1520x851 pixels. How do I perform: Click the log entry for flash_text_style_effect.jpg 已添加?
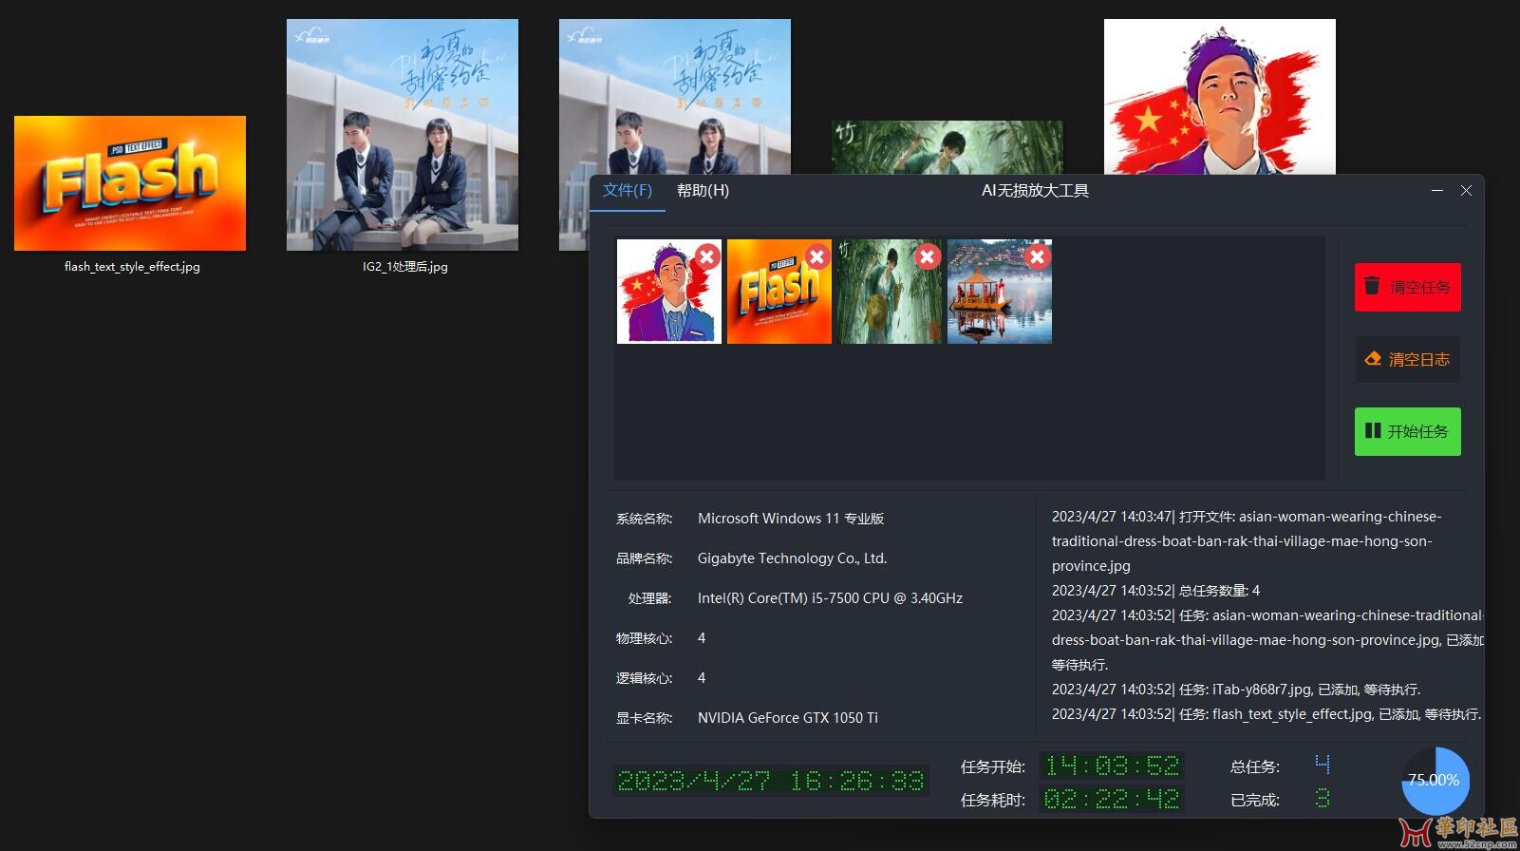point(1267,714)
